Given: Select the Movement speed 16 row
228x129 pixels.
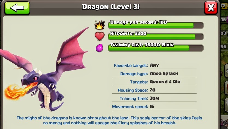Looking at the screenshot, I should pos(154,106).
